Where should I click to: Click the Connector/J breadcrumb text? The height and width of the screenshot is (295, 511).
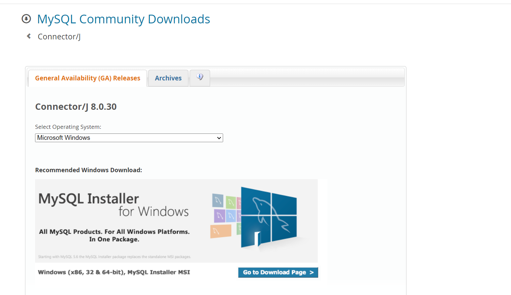click(59, 37)
